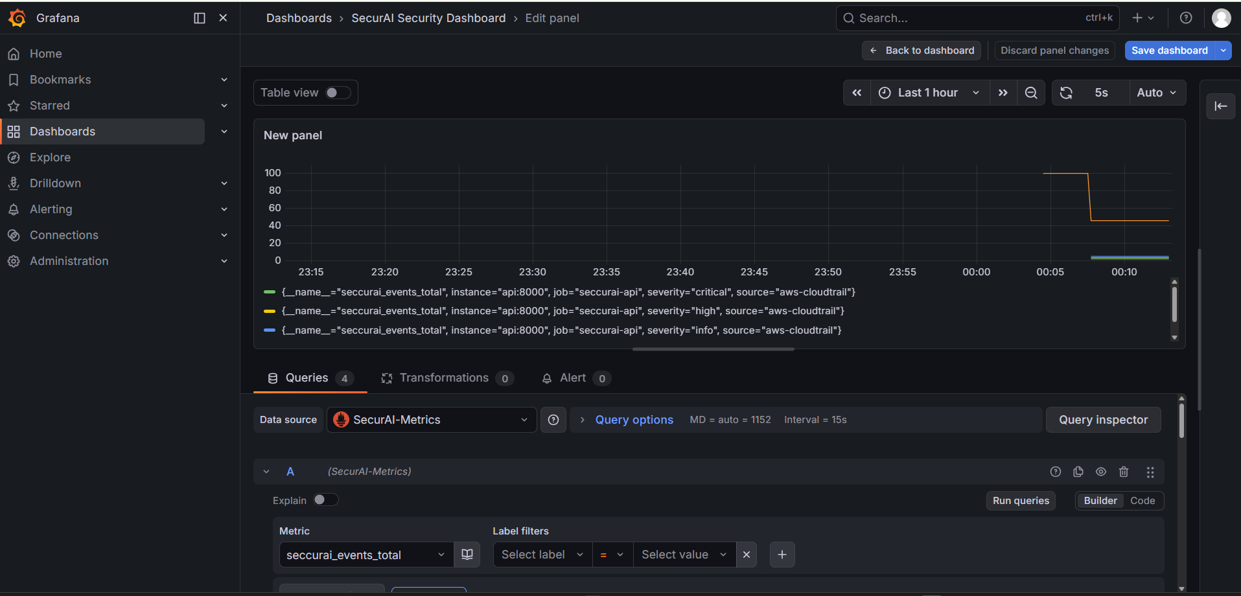Screen dimensions: 1241x596
Task: Select Builder query editor mode
Action: point(1100,501)
